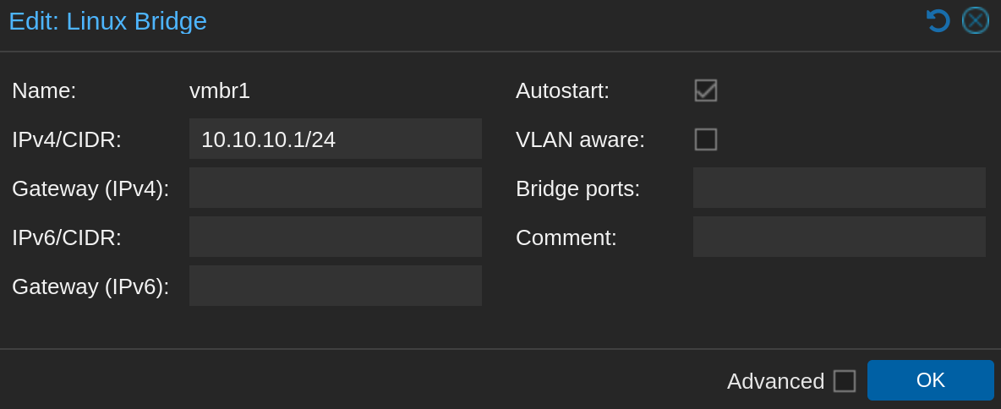Click the Comment text field

pos(840,237)
